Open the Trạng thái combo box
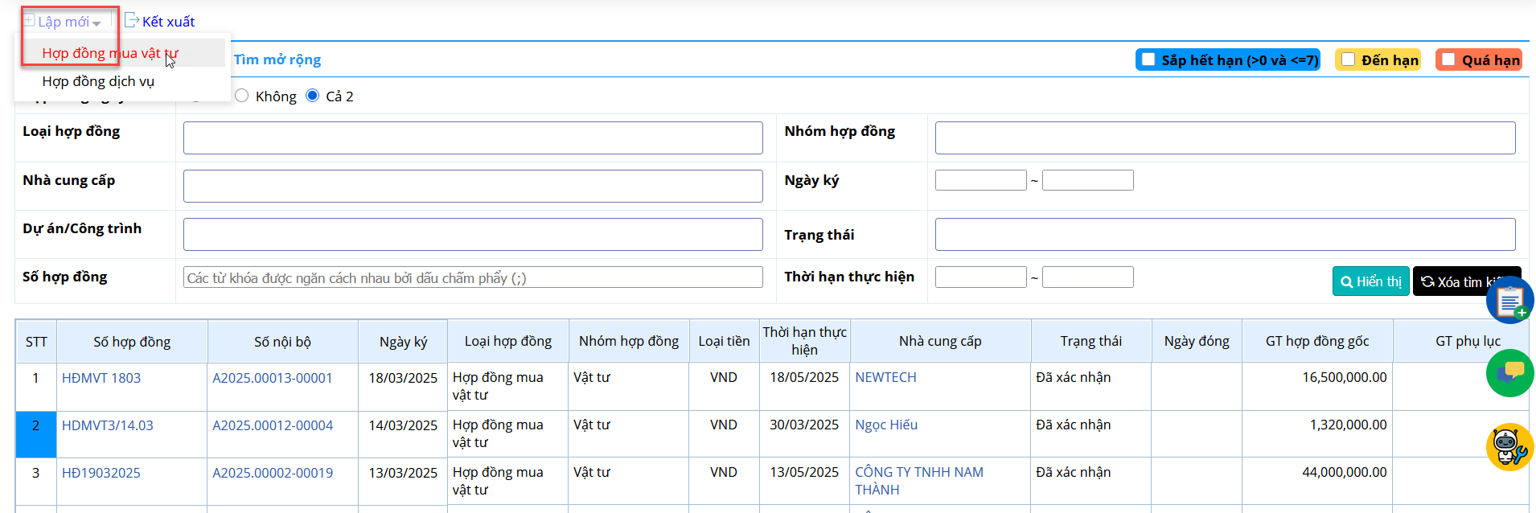Screen dimensions: 1536x513 (1225, 234)
